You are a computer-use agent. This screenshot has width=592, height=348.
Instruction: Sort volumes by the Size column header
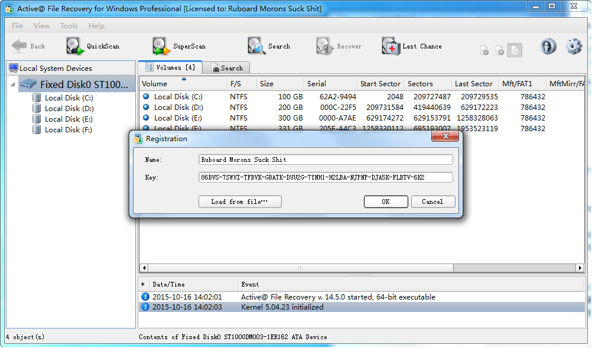[x=281, y=84]
